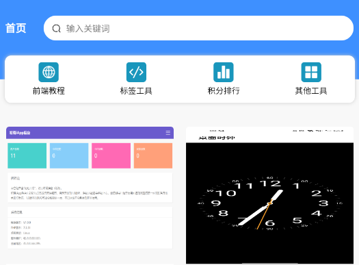Select the pink statistics card
Viewport: 359px width, 265px height.
tap(111, 155)
